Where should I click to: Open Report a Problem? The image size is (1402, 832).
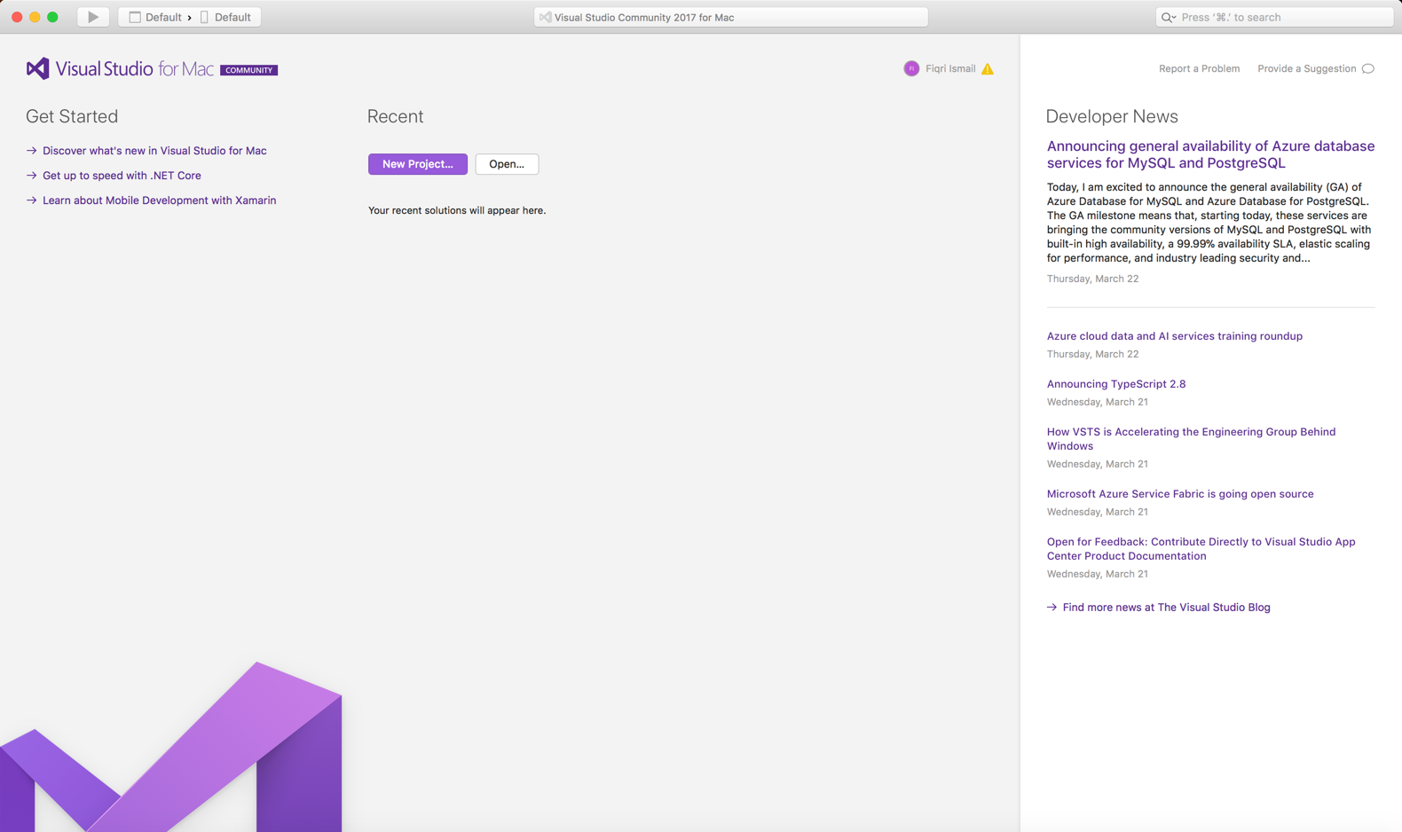click(x=1199, y=68)
